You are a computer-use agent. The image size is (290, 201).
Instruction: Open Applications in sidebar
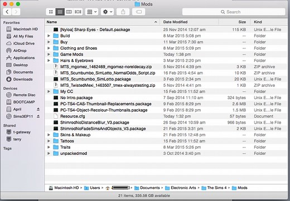(x=21, y=58)
